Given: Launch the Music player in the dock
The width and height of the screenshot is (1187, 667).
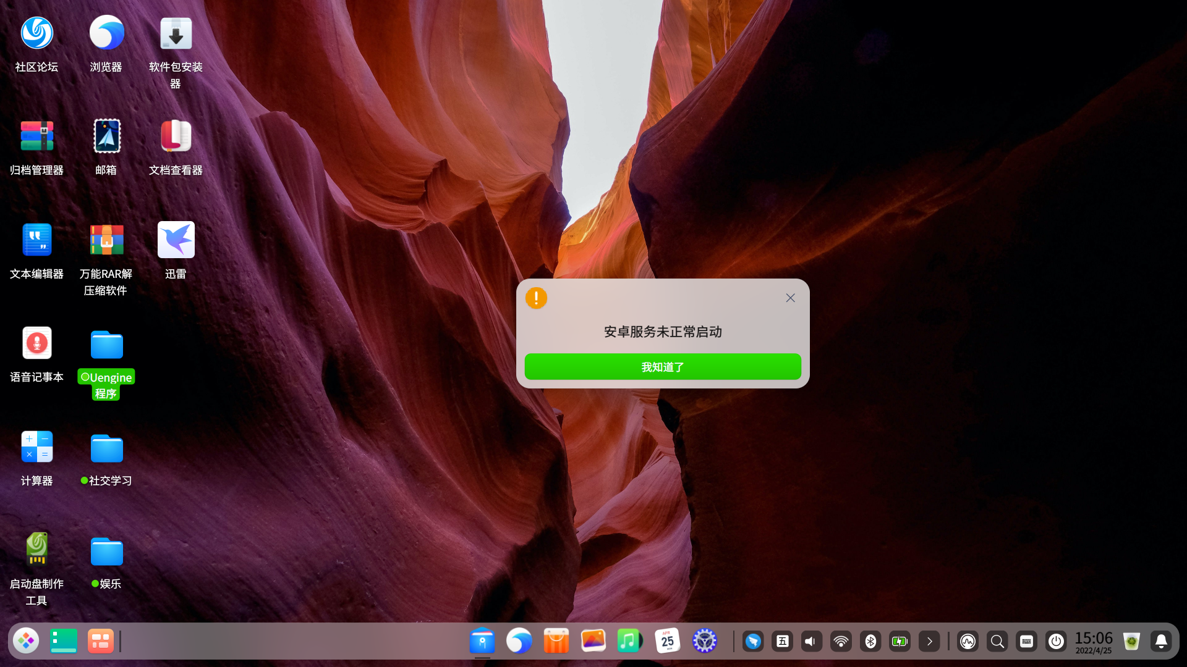Looking at the screenshot, I should 630,640.
